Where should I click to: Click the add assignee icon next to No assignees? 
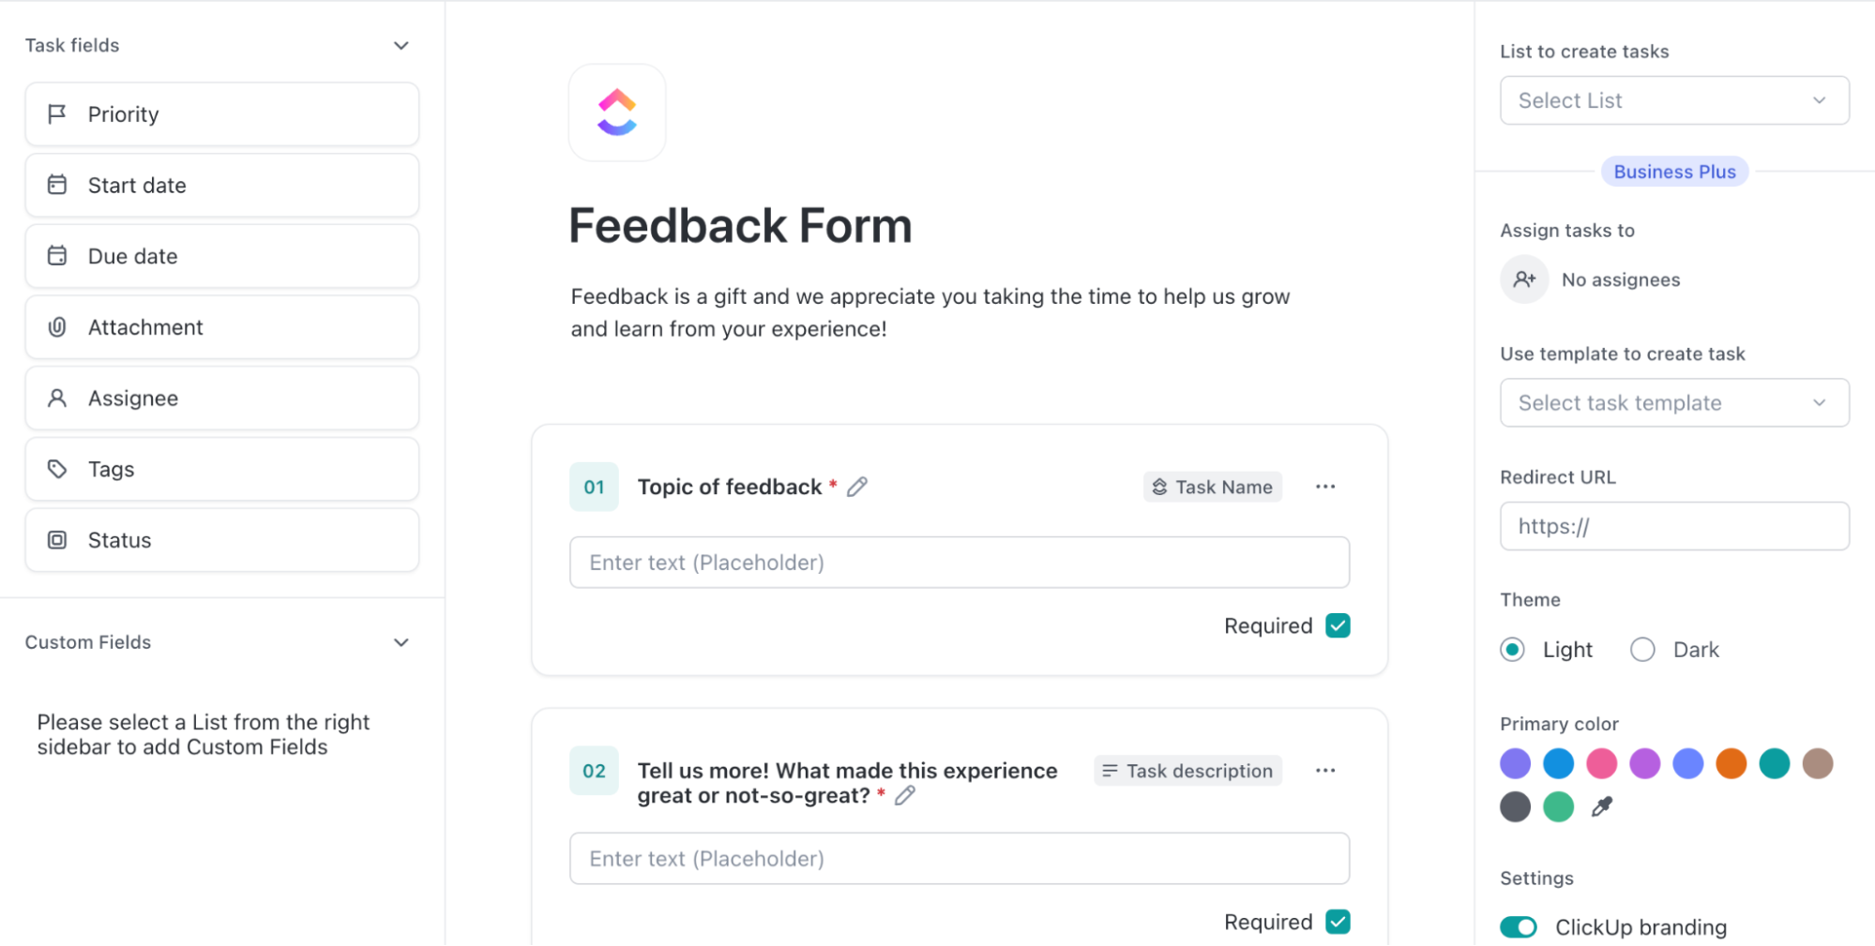click(x=1524, y=278)
